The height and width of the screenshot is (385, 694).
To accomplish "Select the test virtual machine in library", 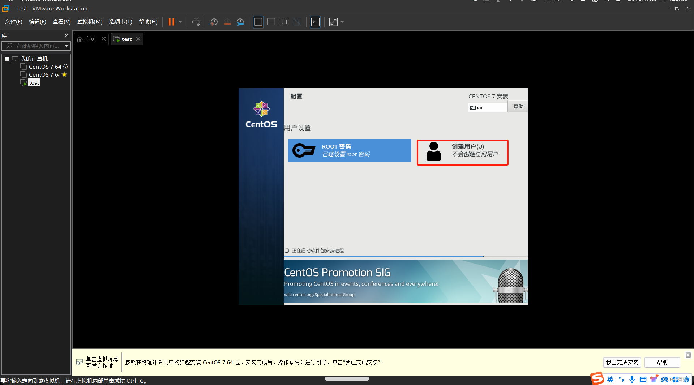I will click(34, 83).
